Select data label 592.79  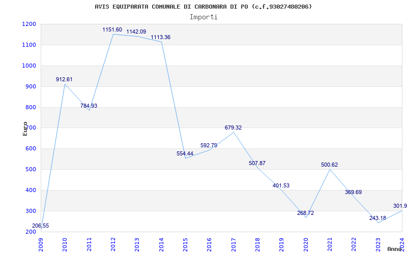(209, 145)
